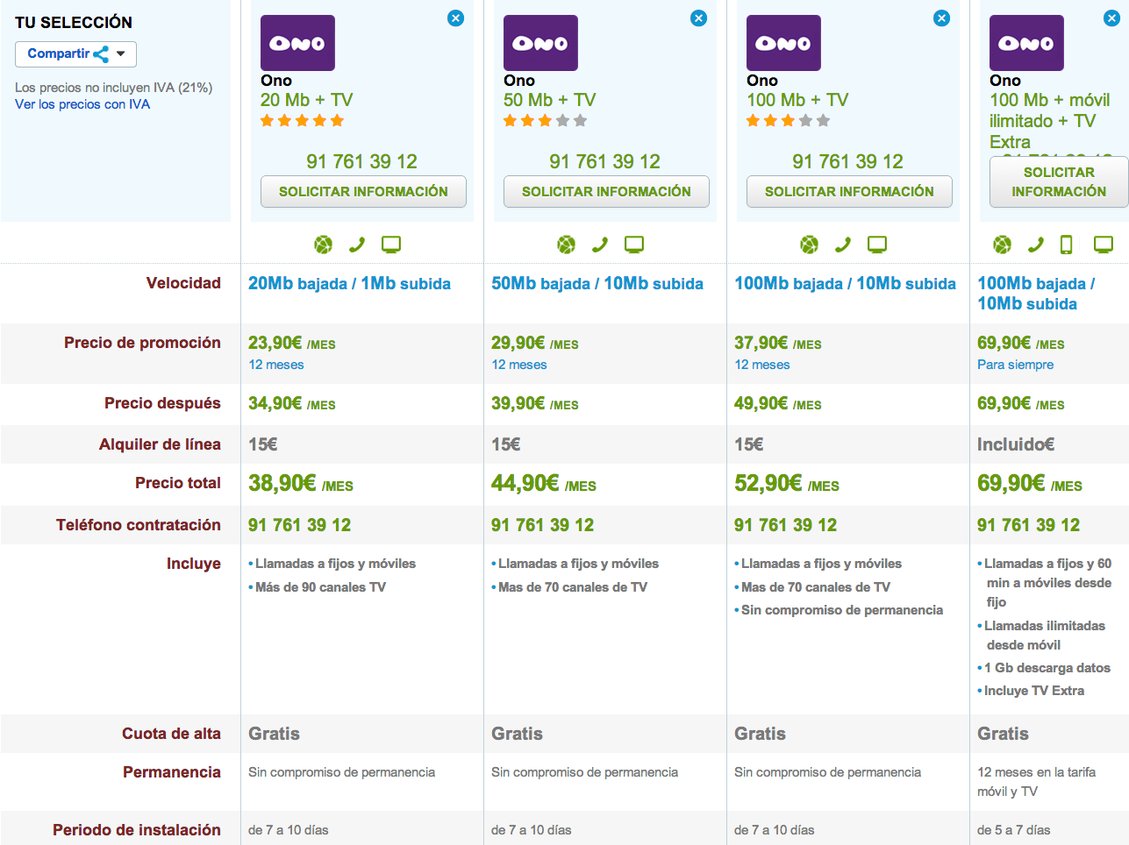Click globe icon under móvil ilimitado plan
This screenshot has width=1129, height=845.
coord(1002,245)
